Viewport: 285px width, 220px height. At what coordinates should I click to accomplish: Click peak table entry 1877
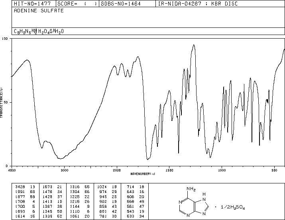(20, 197)
